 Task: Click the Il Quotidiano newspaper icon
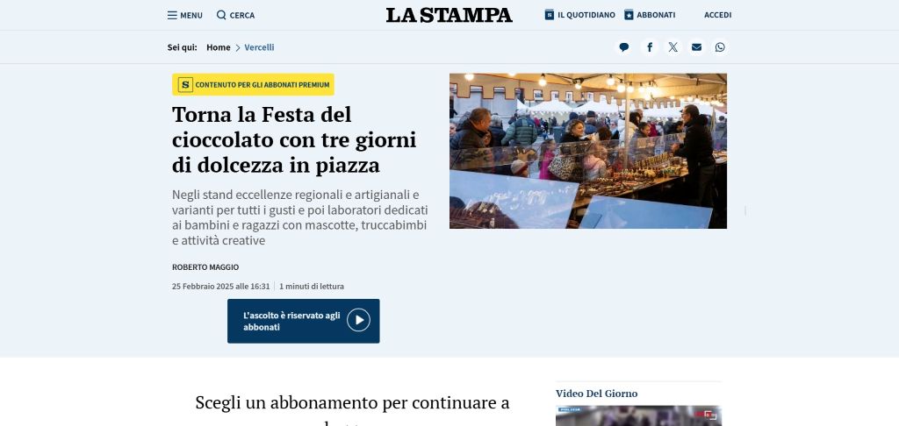tap(550, 15)
